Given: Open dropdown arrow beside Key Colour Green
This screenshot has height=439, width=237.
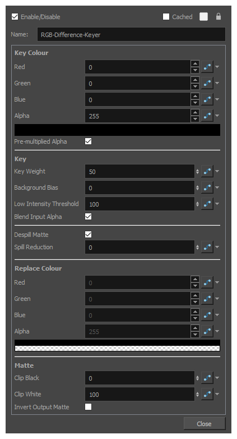Looking at the screenshot, I should coord(217,83).
